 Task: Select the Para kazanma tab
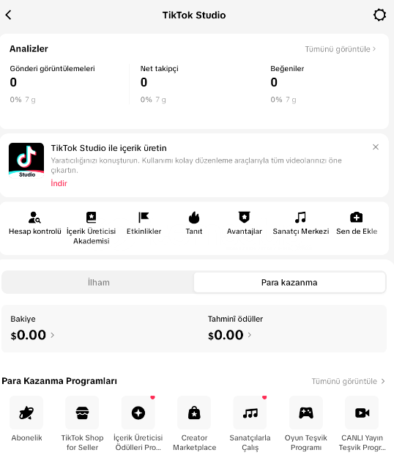pyautogui.click(x=289, y=282)
